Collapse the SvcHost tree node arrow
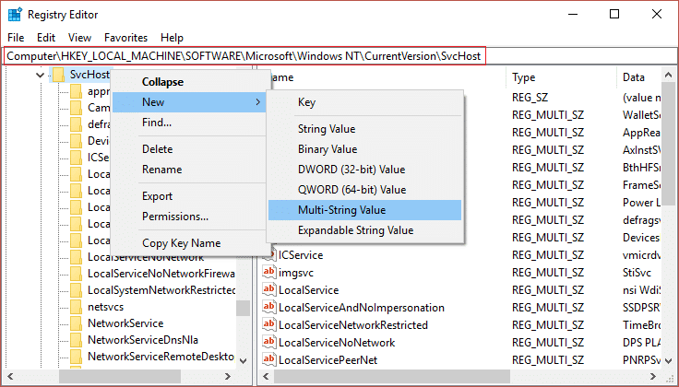This screenshot has height=387, width=679. click(x=41, y=76)
